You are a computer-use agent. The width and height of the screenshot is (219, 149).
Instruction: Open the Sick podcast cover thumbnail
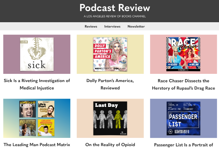[x=37, y=54]
